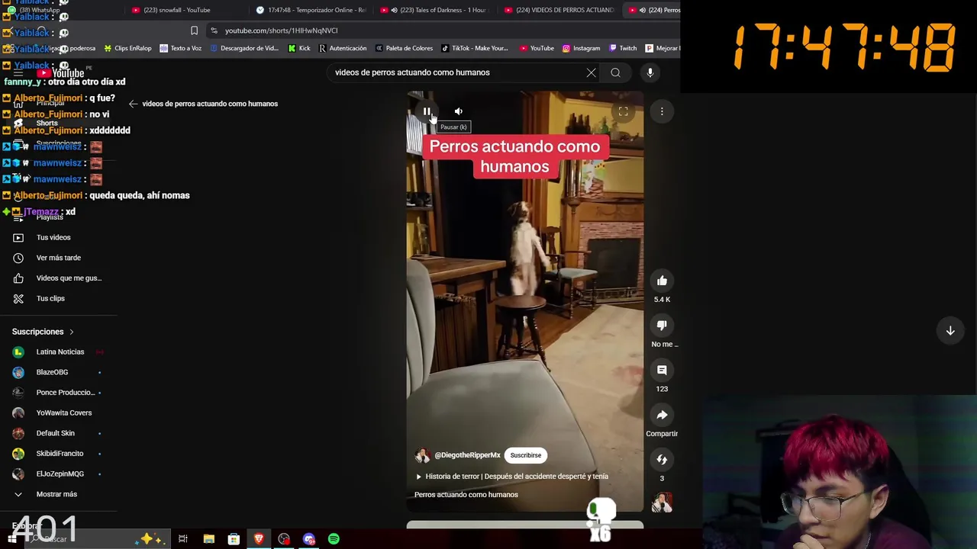
Task: Open Discord taskbar icon
Action: click(x=309, y=539)
